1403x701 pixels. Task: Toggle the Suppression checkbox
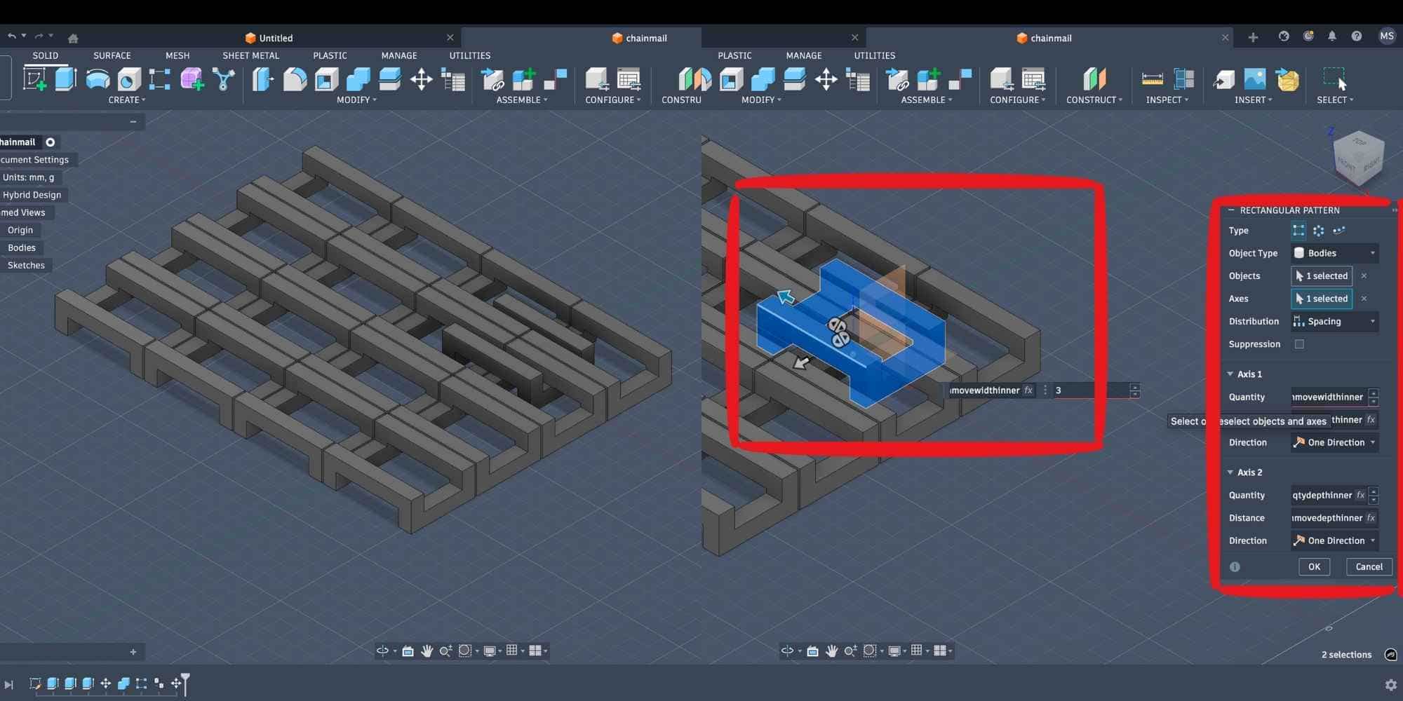(x=1299, y=344)
